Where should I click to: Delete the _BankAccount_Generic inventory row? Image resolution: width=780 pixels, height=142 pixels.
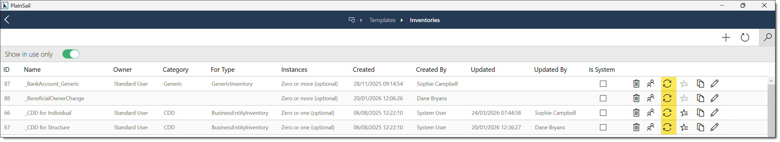[636, 84]
